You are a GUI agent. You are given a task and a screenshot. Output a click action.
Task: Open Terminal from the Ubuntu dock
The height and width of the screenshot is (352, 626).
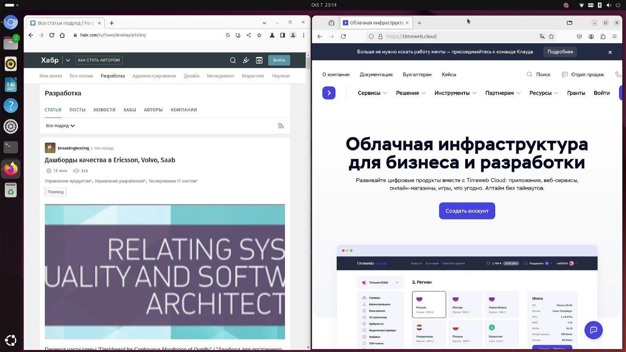click(11, 147)
